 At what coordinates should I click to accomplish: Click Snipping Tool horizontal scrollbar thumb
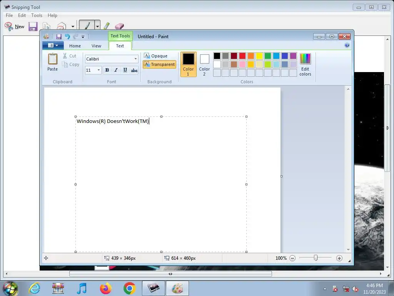click(170, 274)
